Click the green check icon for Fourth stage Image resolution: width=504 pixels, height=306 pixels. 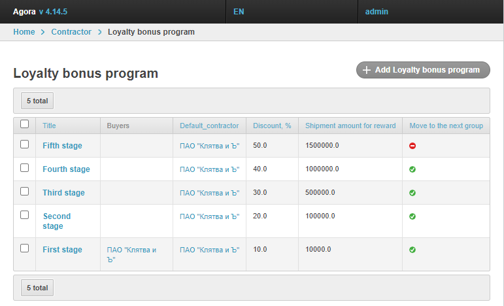[412, 169]
